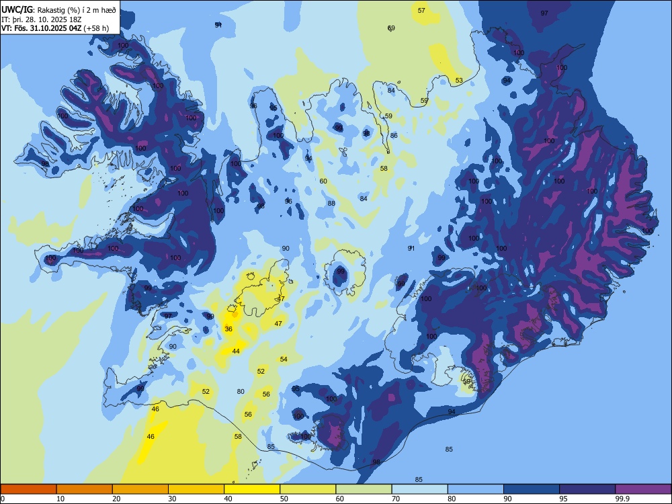Viewport: 672px width, 504px height.
Task: Click the legend tick label 0
Action: coord(3,499)
